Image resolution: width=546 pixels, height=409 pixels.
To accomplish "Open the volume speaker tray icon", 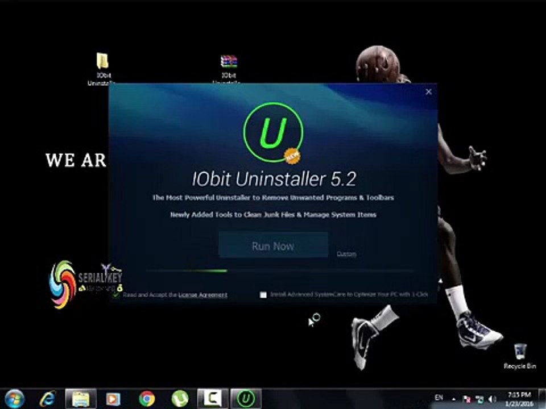I will coord(493,399).
